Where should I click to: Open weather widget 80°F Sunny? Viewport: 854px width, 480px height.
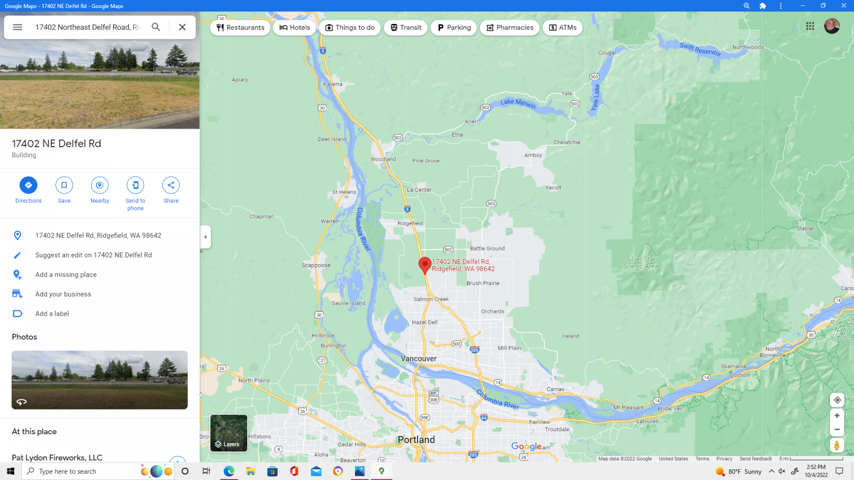pos(739,471)
